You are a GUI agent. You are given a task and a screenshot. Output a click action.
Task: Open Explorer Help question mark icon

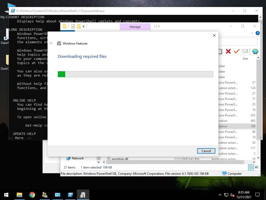(x=257, y=33)
